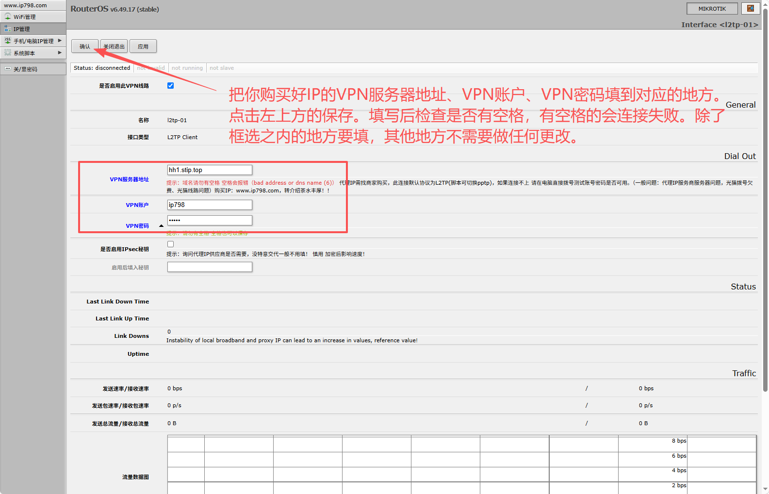The height and width of the screenshot is (494, 769).
Task: Click the '2 bps' graph axis label
Action: click(x=679, y=485)
